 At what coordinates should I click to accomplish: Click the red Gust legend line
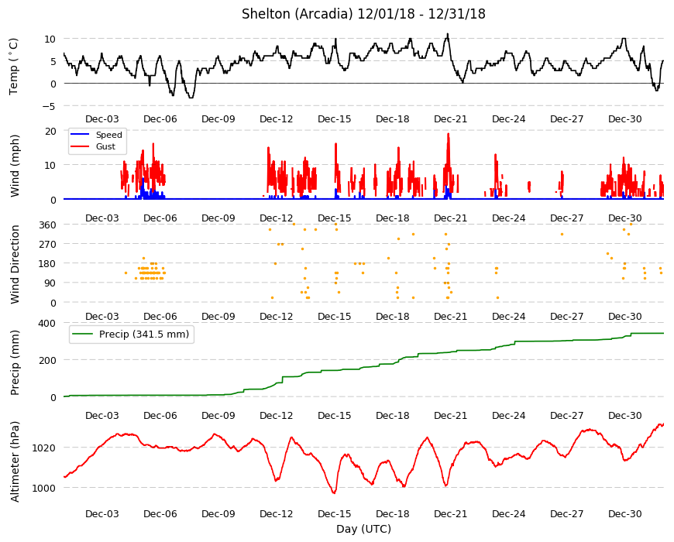(x=80, y=146)
